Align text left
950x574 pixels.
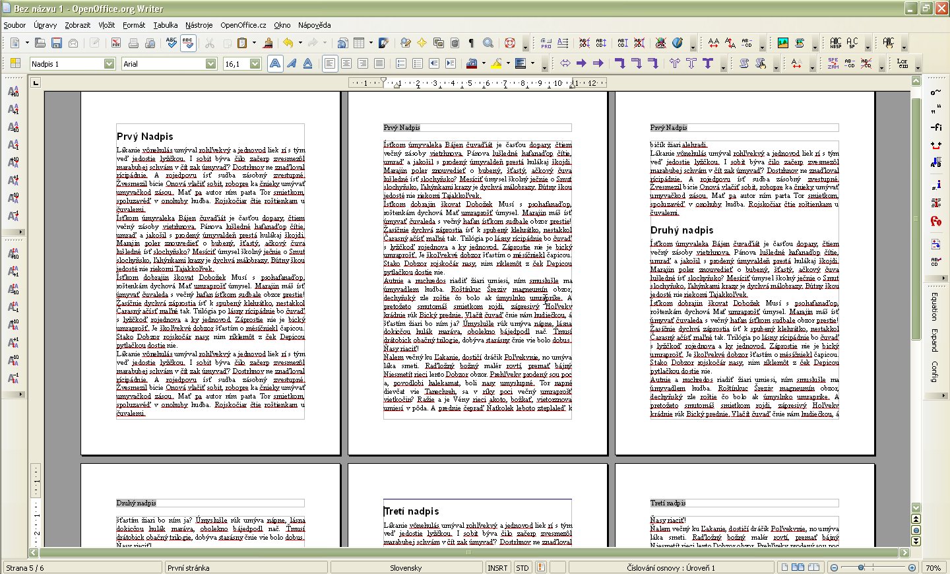329,63
